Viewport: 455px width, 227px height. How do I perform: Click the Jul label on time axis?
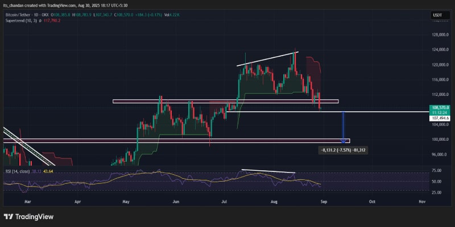click(x=224, y=201)
